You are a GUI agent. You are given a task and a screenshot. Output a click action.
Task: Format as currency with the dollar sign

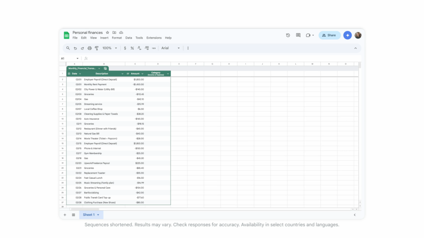click(x=125, y=48)
